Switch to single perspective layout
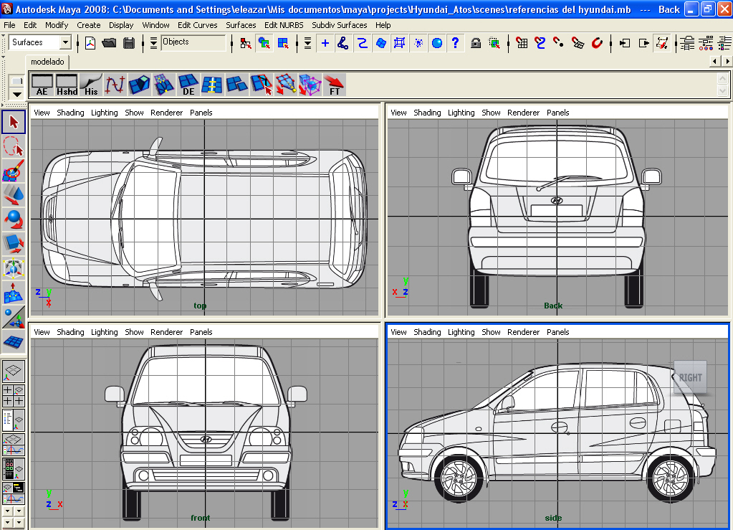This screenshot has height=530, width=733. (x=14, y=371)
